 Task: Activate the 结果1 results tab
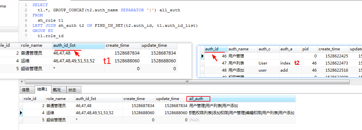point(42,89)
